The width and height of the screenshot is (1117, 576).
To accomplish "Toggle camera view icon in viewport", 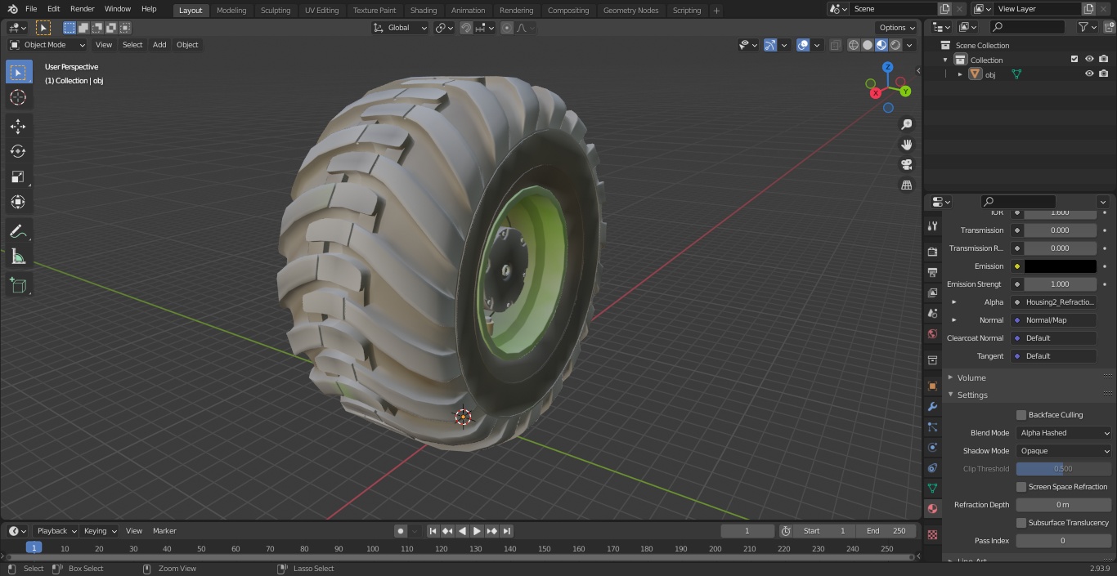I will pos(906,165).
